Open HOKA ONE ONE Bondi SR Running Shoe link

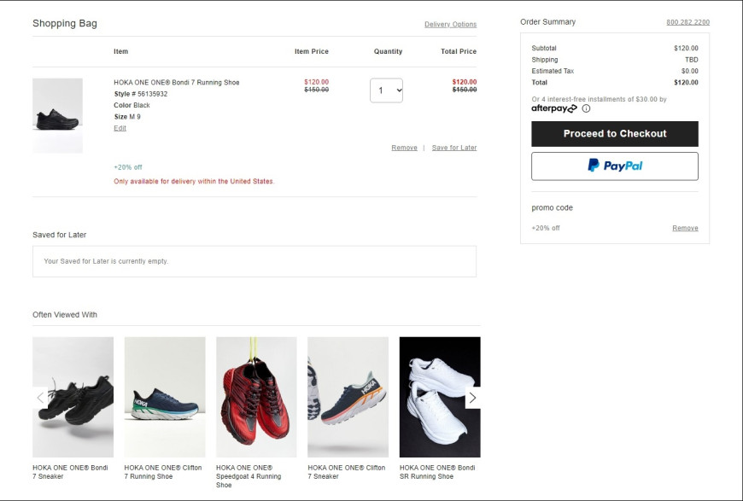(x=437, y=472)
